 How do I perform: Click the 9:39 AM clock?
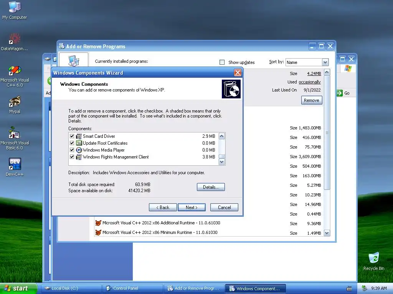click(379, 288)
